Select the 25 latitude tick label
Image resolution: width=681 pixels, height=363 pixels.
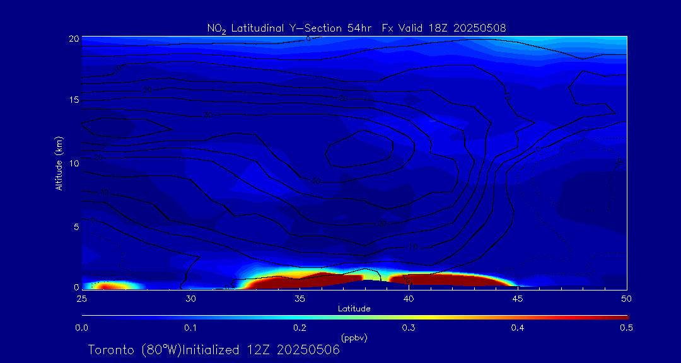pos(82,297)
